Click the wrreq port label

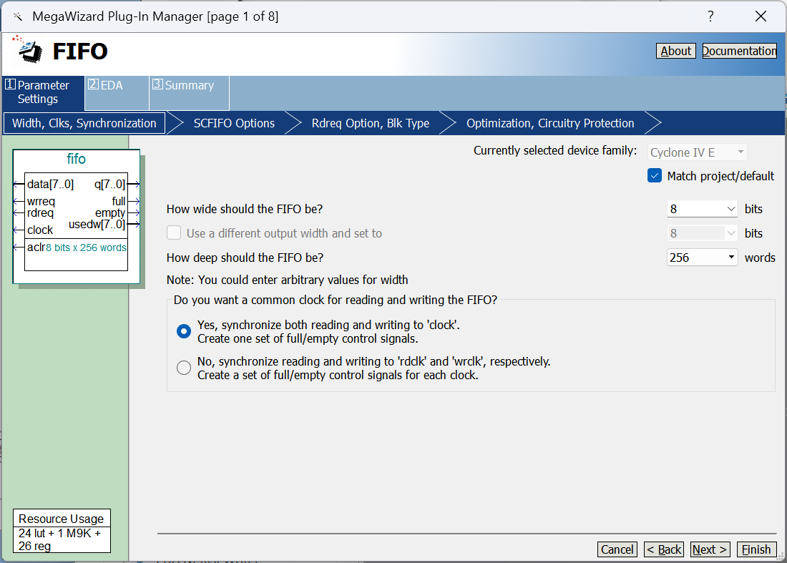tap(41, 202)
